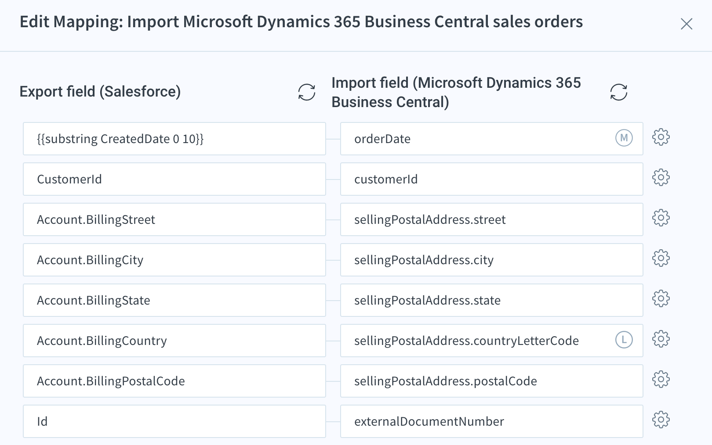Open settings gear for countryLetterCode mapping
The image size is (712, 445).
coord(661,339)
